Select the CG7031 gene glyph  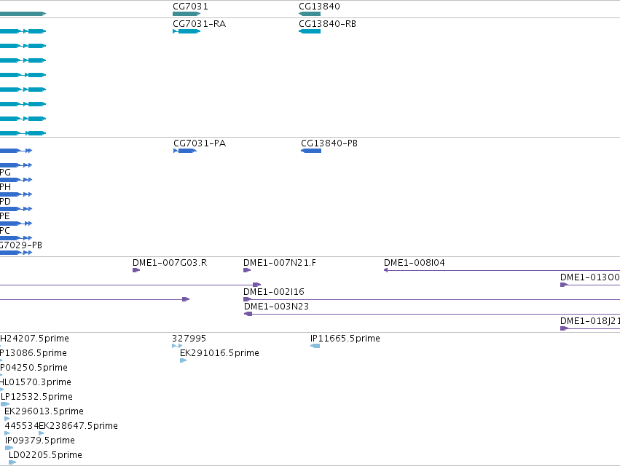pyautogui.click(x=187, y=14)
